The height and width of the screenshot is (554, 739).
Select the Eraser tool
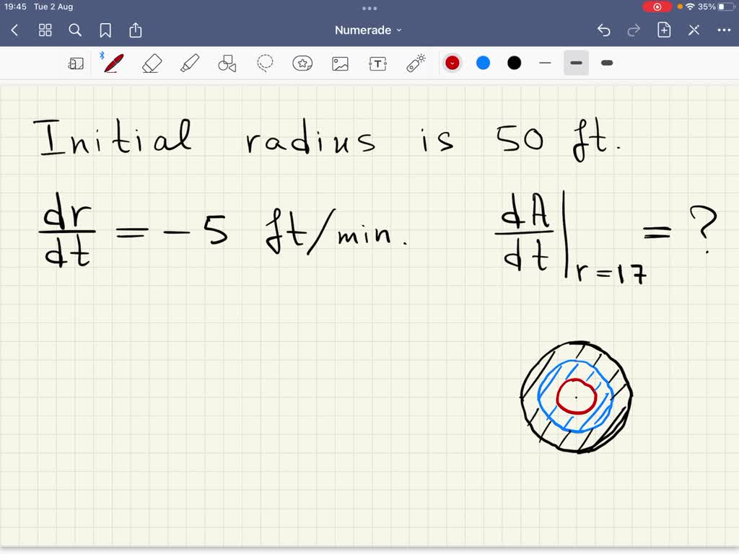coord(152,63)
